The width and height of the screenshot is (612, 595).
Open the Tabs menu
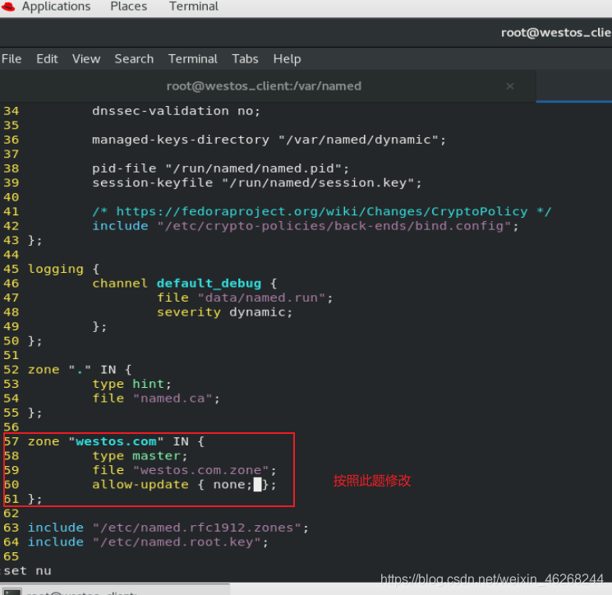245,59
